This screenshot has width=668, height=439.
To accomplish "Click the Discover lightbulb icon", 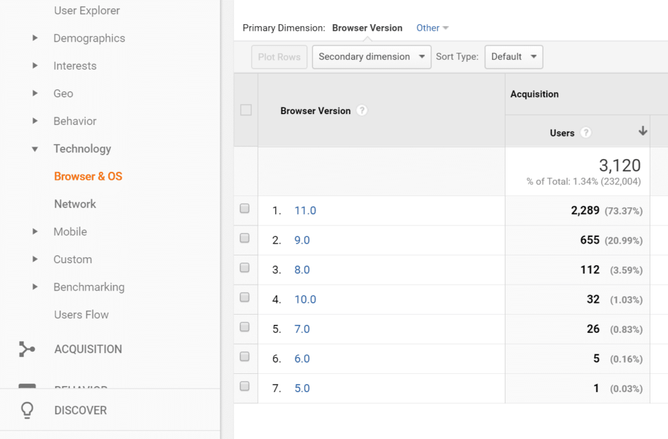I will (27, 410).
